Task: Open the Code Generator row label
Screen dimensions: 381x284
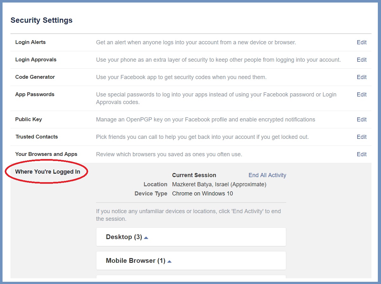Action: coord(35,77)
